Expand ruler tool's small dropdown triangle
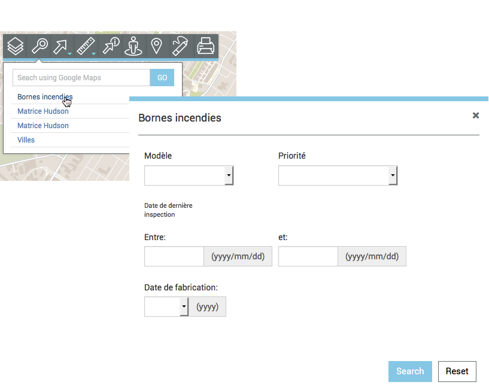This screenshot has height=391, width=489. coord(93,54)
